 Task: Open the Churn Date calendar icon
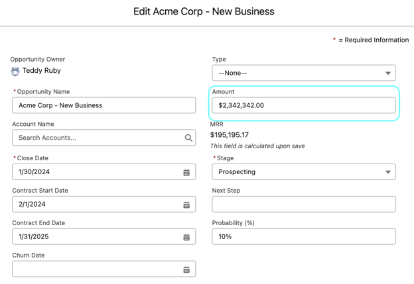[186, 270]
